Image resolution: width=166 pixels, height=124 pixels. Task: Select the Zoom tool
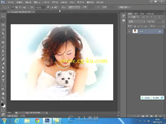(x=3, y=98)
